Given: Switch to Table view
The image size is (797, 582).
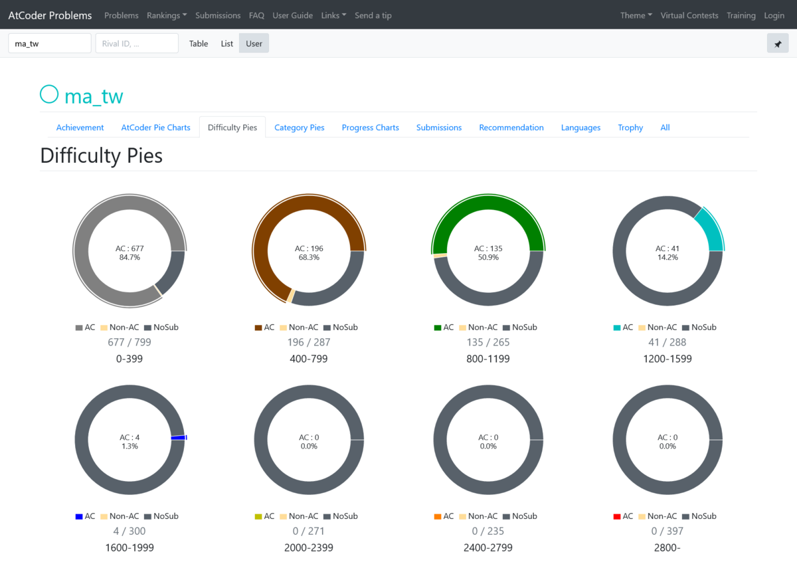Looking at the screenshot, I should pos(199,44).
